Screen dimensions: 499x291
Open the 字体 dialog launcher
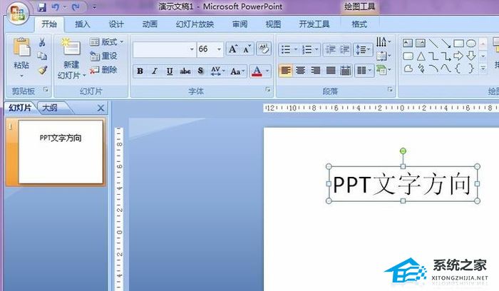click(268, 90)
